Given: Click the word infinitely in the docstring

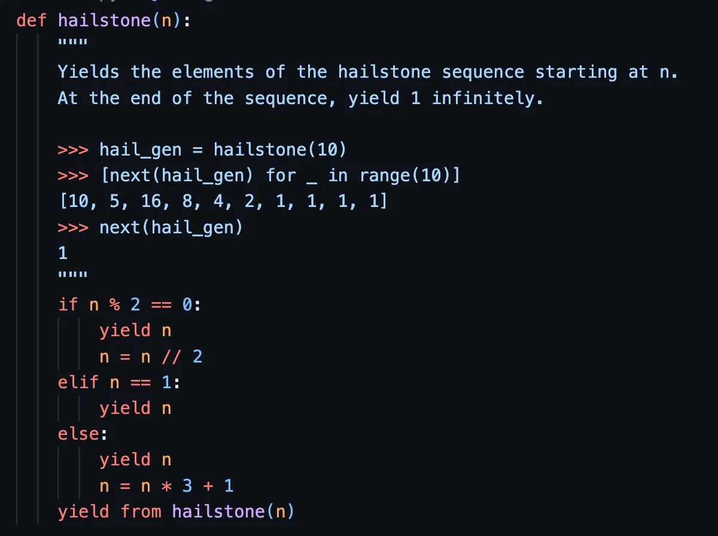Looking at the screenshot, I should (487, 98).
